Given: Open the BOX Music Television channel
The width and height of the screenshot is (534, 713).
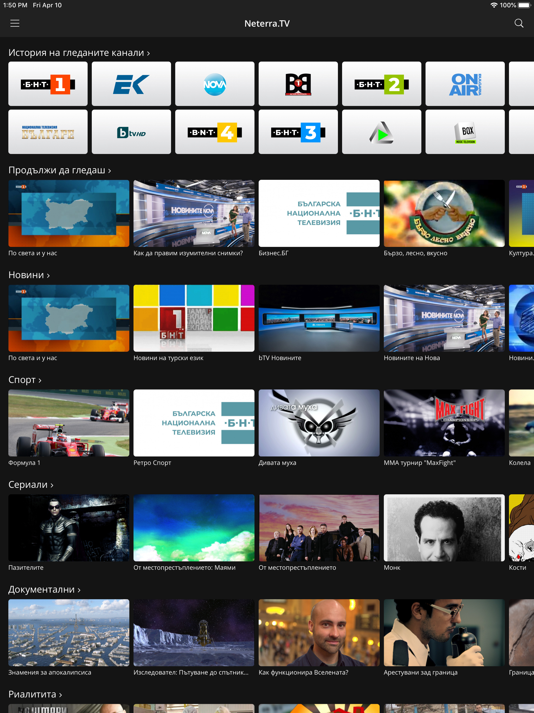Looking at the screenshot, I should point(465,132).
